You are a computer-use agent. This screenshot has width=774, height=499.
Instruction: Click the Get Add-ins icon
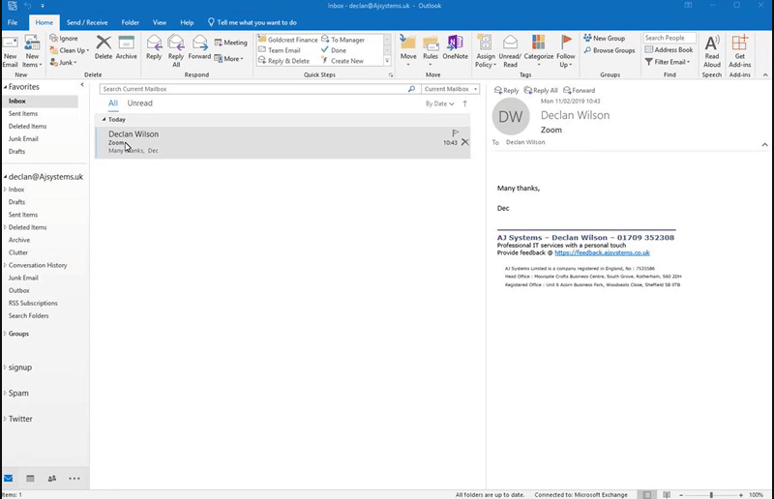click(x=740, y=48)
